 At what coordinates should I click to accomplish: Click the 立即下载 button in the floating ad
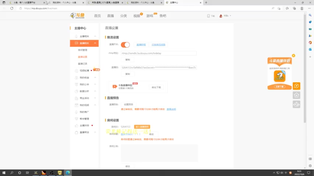pyautogui.click(x=279, y=86)
